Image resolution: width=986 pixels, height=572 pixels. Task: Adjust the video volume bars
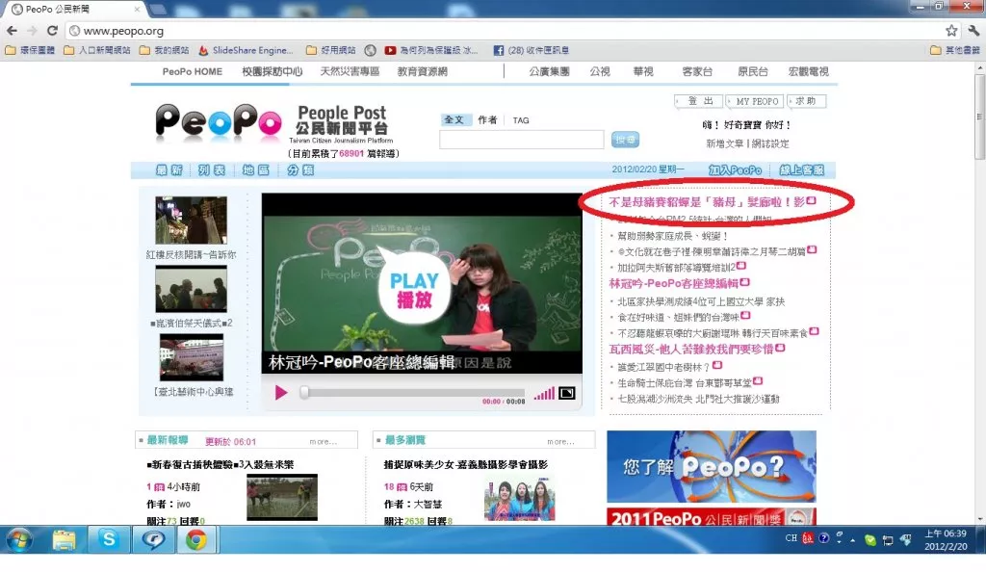coord(544,394)
